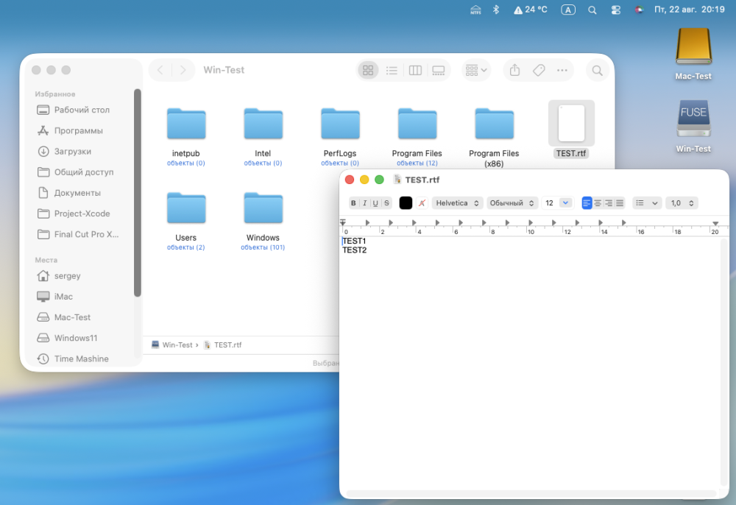The width and height of the screenshot is (736, 505).
Task: Click the date and time Пт, 22 авг.
Action: click(690, 10)
